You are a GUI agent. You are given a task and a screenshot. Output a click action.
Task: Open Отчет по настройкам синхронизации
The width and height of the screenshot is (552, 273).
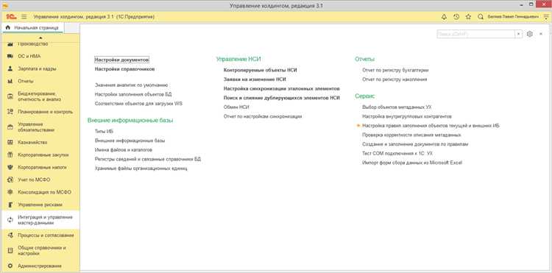(263, 116)
